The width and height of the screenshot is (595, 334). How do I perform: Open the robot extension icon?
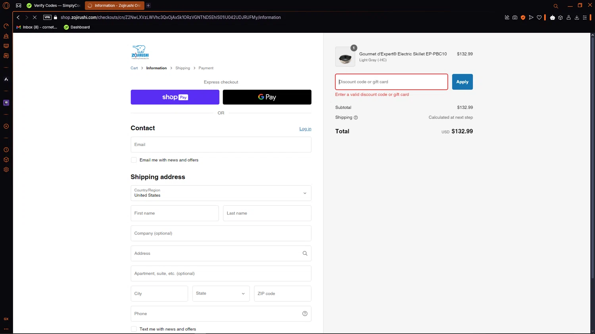coord(553,17)
